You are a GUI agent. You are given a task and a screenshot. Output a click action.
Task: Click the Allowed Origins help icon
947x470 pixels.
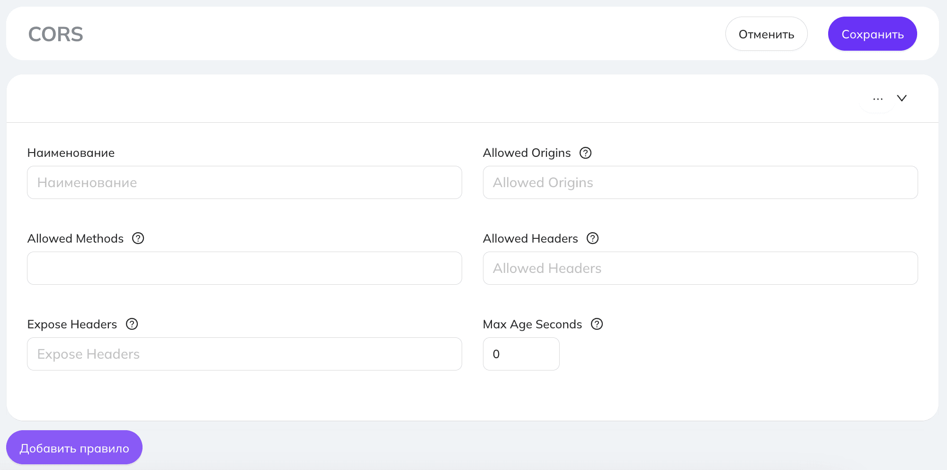point(586,153)
